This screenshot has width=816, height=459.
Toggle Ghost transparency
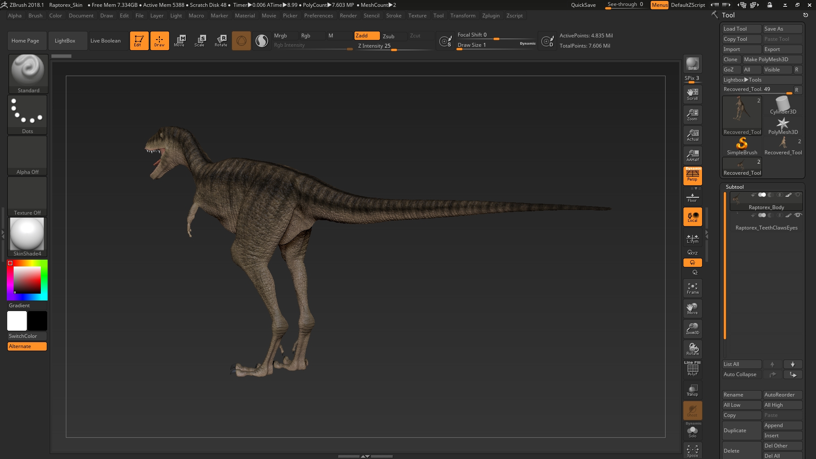point(692,411)
